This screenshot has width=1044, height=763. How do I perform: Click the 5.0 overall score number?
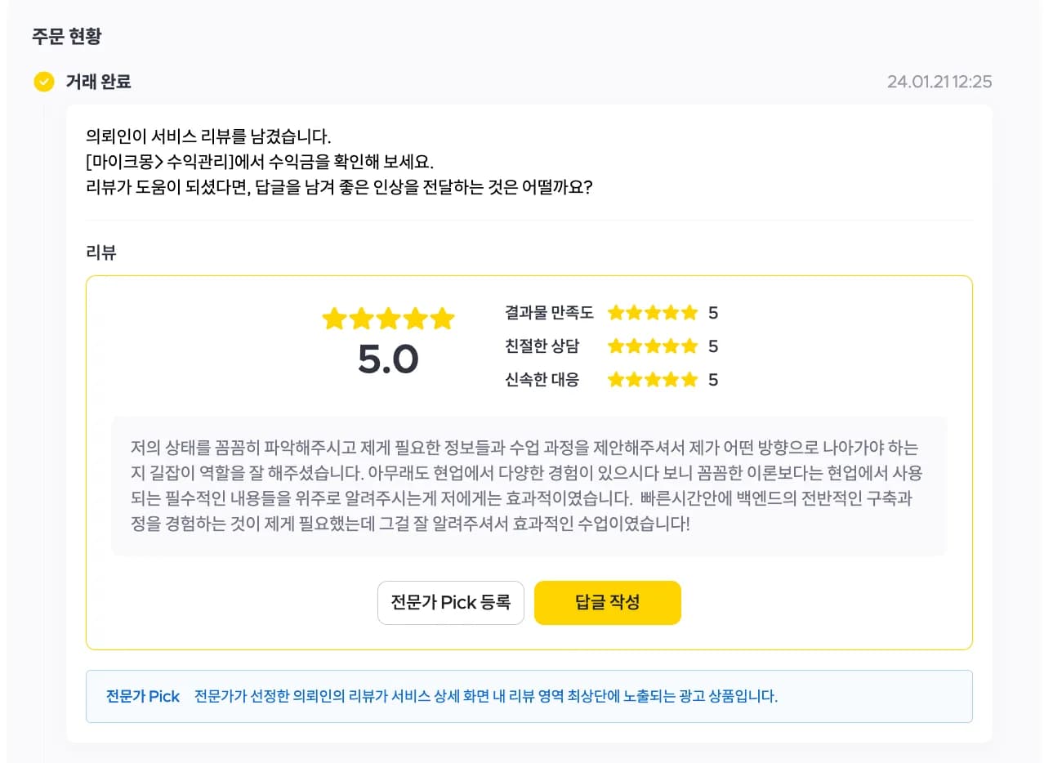(x=388, y=359)
